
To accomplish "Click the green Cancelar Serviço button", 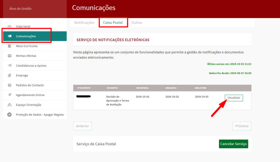I will tap(233, 144).
